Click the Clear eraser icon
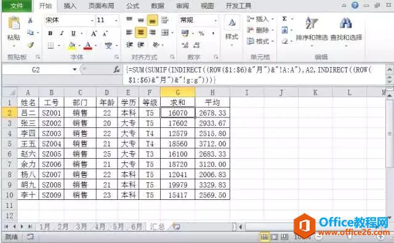This screenshot has width=394, height=243. point(284,41)
